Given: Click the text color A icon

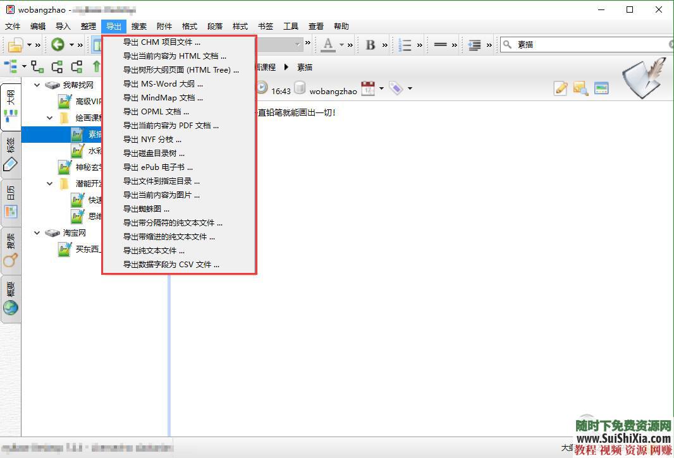Looking at the screenshot, I should tap(328, 45).
